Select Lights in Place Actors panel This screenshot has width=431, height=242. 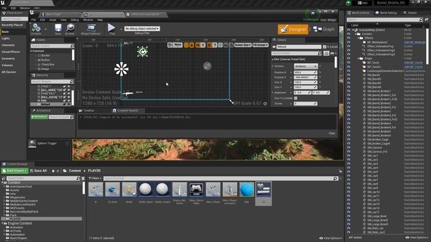click(6, 38)
